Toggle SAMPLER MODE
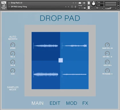The width and height of the screenshot is (120, 110). 13,88
